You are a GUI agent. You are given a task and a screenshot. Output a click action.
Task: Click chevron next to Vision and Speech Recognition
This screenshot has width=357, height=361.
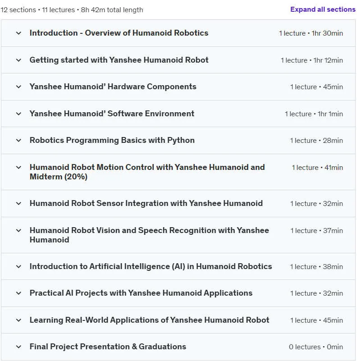(x=18, y=230)
